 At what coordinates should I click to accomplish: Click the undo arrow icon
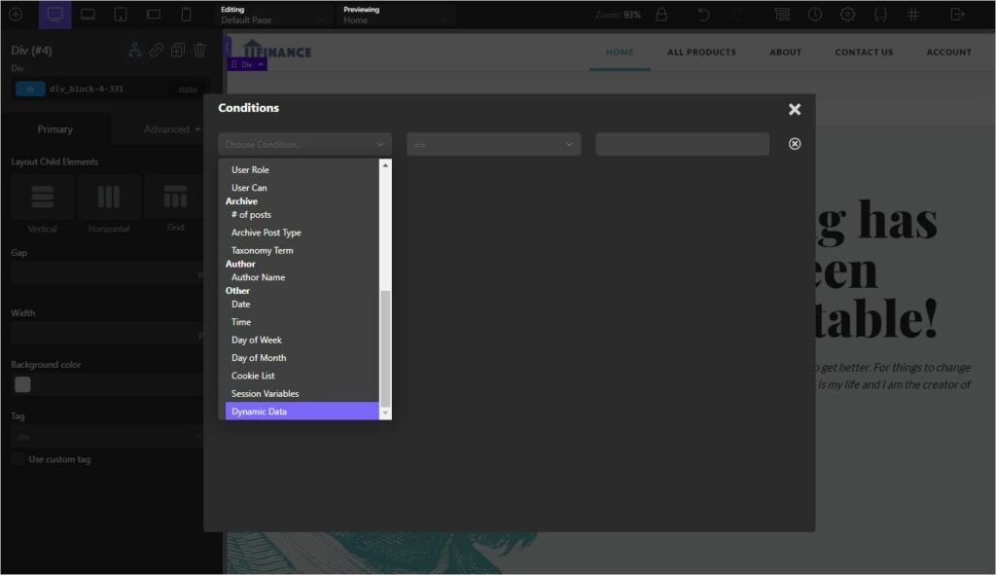(x=704, y=15)
